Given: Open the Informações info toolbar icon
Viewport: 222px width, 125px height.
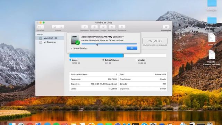Looking at the screenshot, I should (166, 27).
